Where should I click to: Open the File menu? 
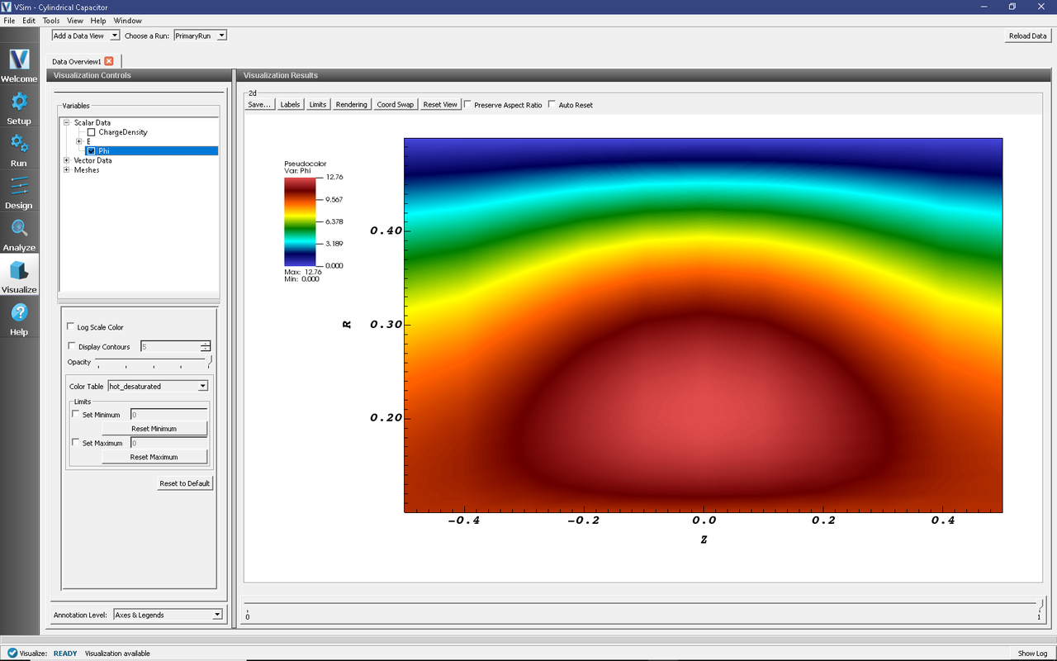pyautogui.click(x=9, y=21)
